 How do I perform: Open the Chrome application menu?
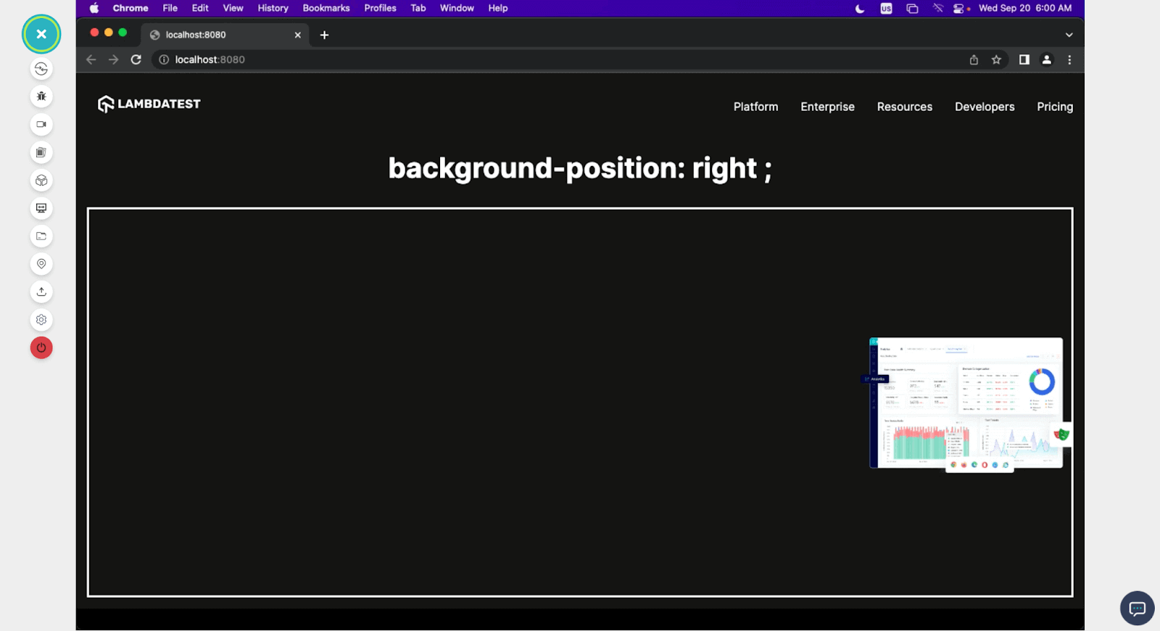pos(130,8)
